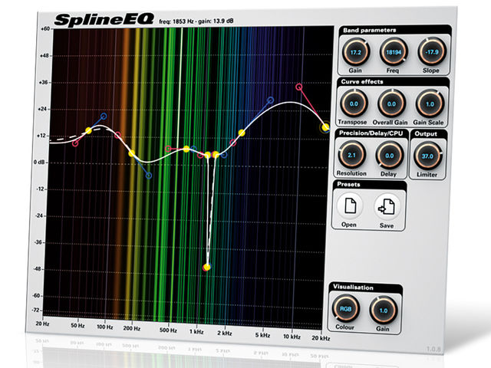Click the blue handle near 100 Hz at +20

[104, 117]
